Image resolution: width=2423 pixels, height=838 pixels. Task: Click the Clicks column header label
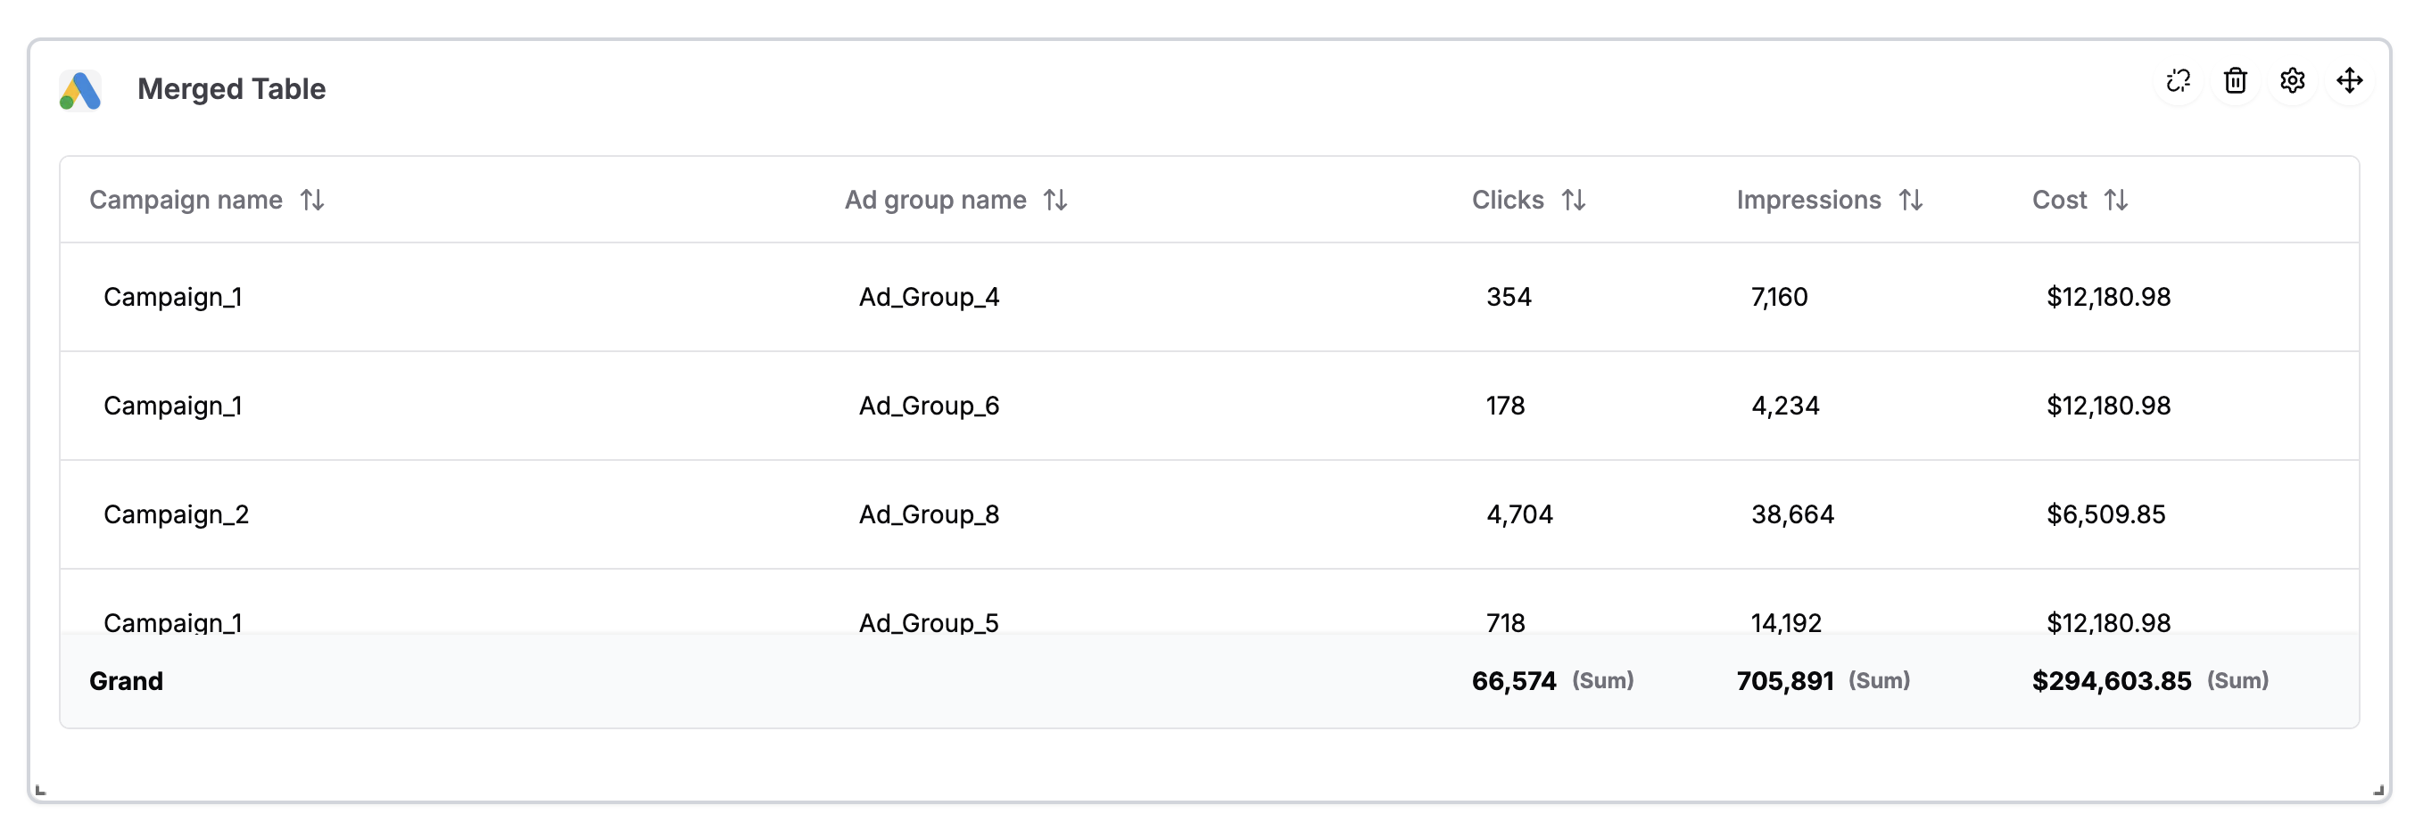point(1507,200)
